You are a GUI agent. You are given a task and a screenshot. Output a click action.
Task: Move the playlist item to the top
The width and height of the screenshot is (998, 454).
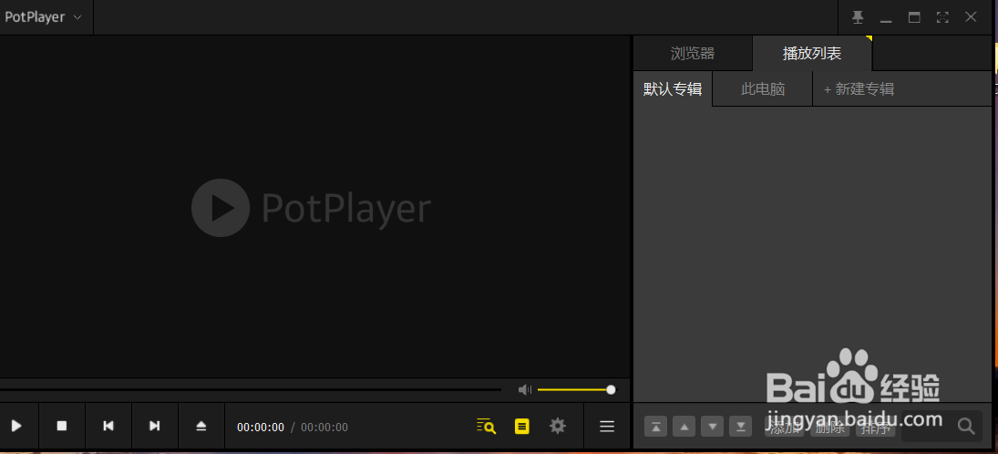655,427
